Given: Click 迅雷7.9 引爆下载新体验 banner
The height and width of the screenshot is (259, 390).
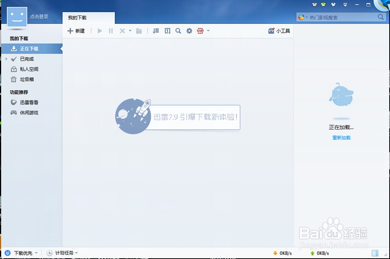Looking at the screenshot, I should [178, 117].
